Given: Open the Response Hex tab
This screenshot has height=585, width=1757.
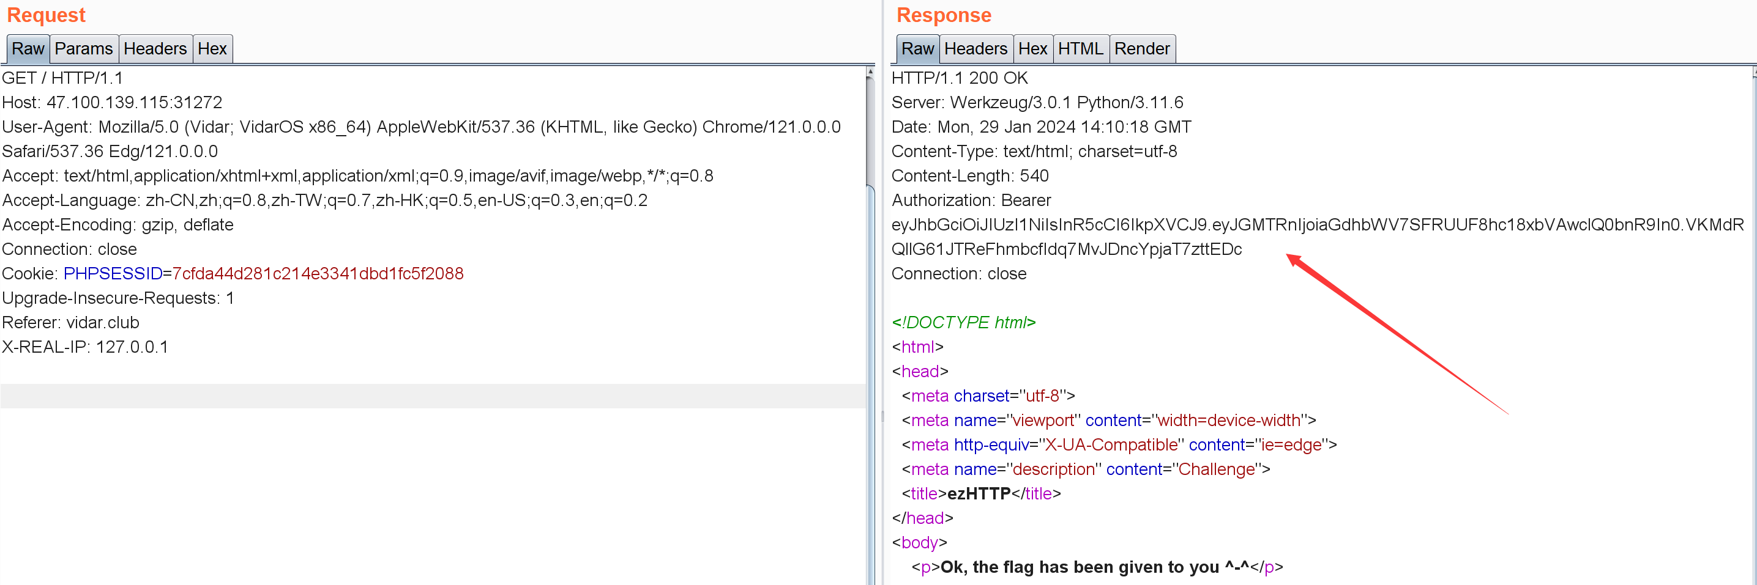Looking at the screenshot, I should (x=1032, y=49).
